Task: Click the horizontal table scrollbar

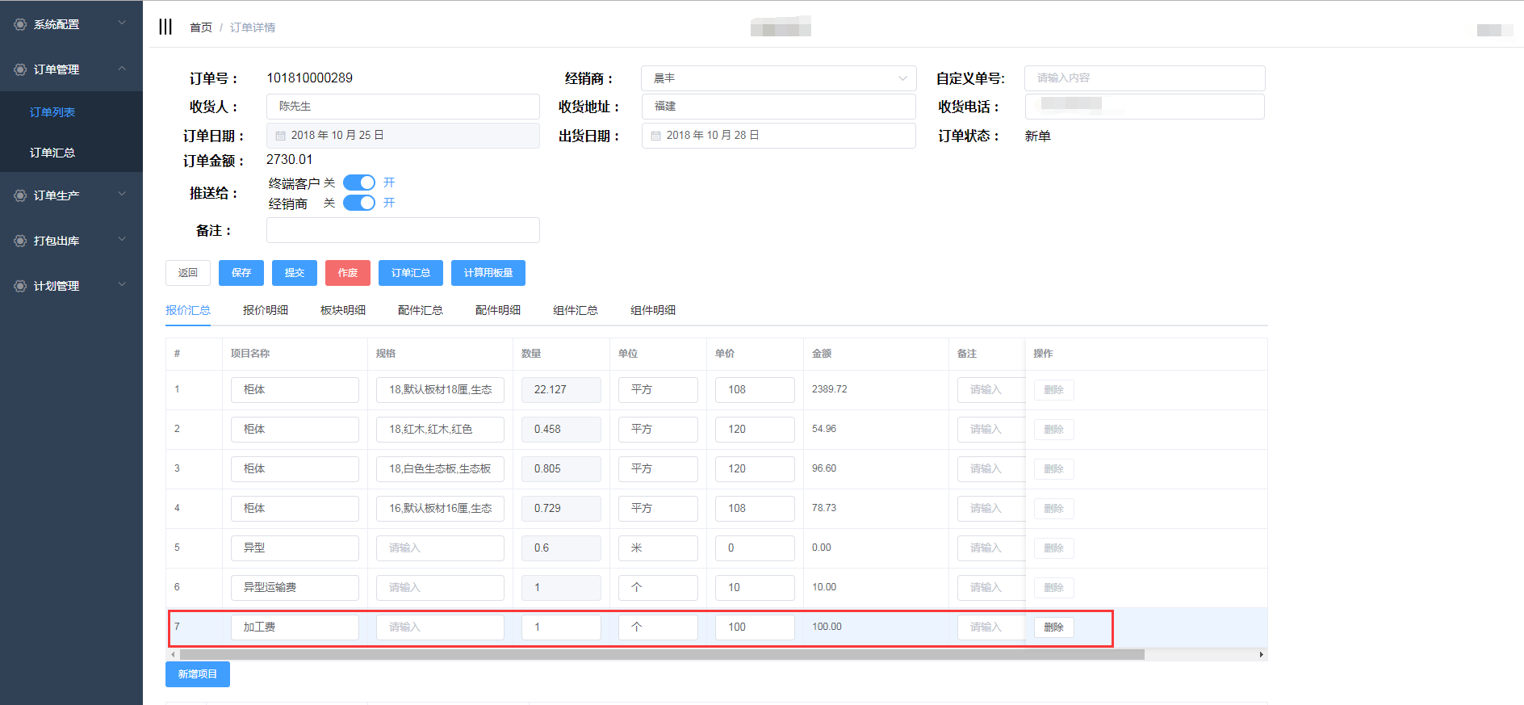Action: tap(662, 654)
